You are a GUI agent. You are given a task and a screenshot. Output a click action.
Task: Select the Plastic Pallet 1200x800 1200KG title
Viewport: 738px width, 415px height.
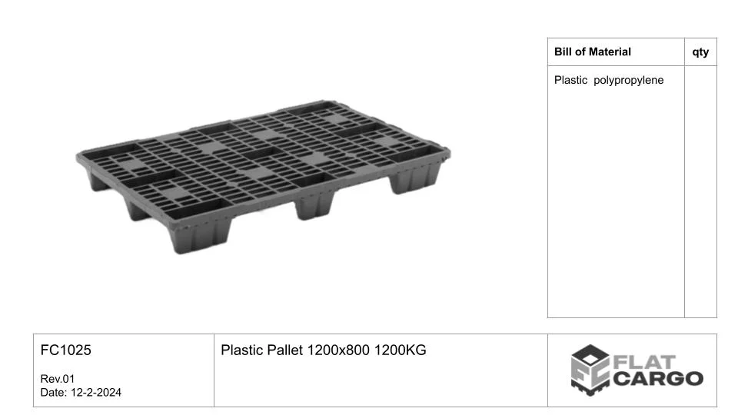(x=324, y=350)
